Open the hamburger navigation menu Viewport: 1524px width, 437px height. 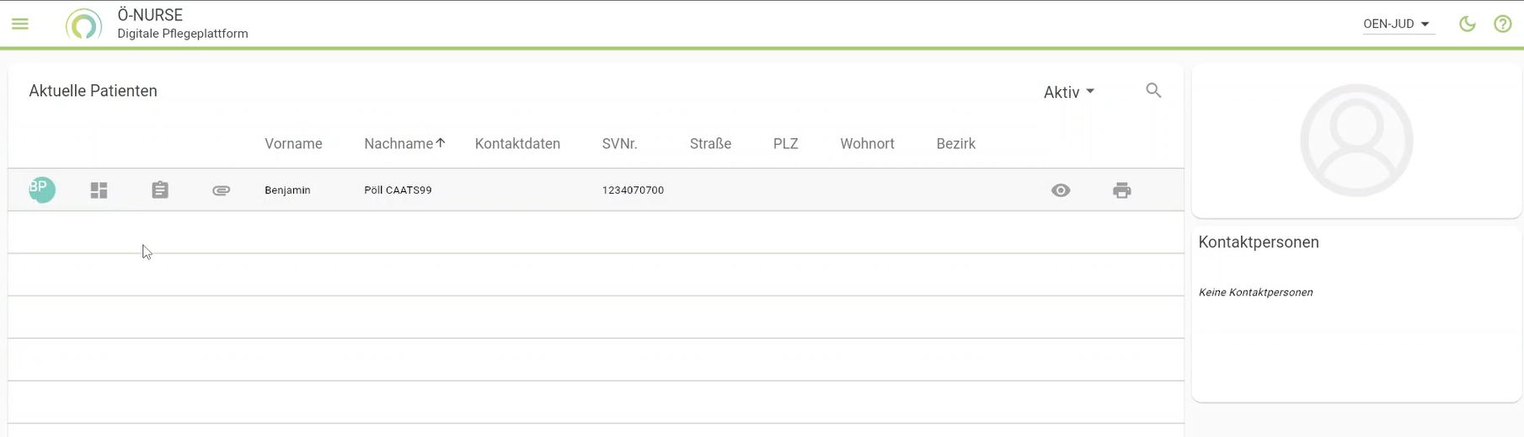point(20,24)
